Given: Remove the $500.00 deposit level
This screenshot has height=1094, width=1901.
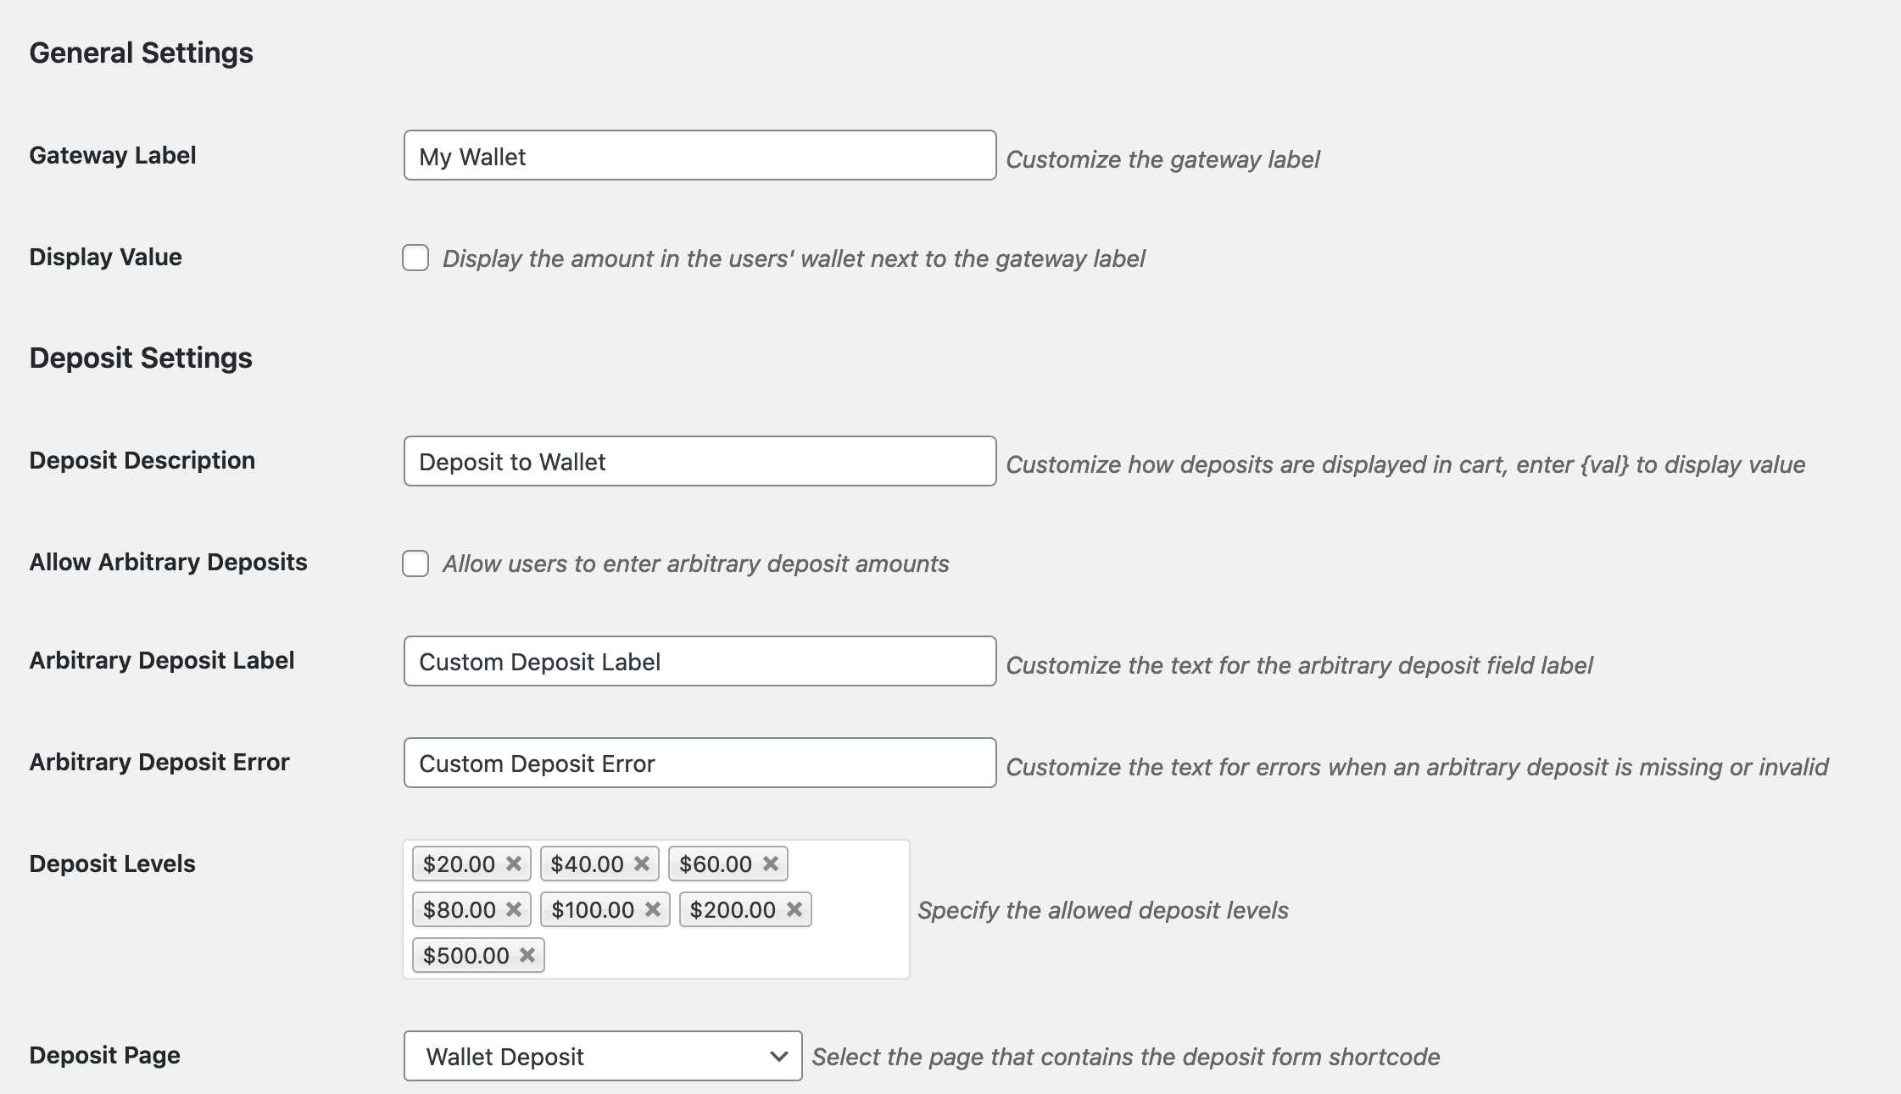Looking at the screenshot, I should [527, 955].
